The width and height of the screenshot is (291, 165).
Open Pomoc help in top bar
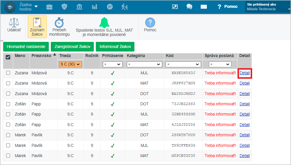[x=228, y=7]
